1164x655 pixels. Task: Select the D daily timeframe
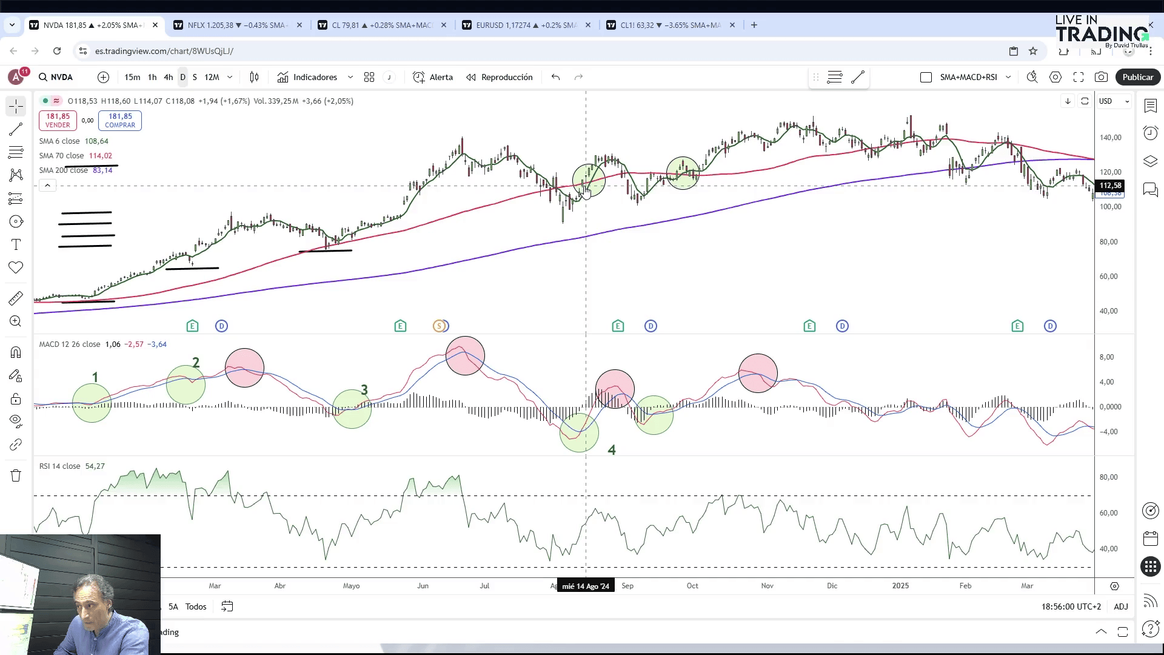point(182,77)
